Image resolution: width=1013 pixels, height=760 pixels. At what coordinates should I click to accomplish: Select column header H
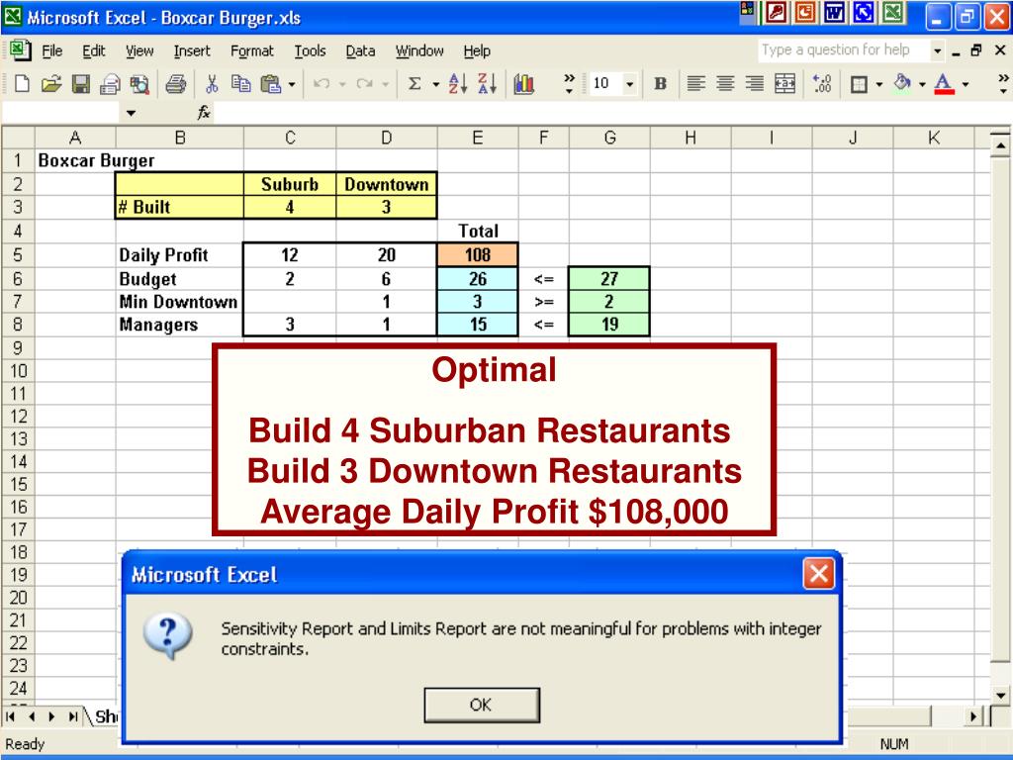point(691,138)
